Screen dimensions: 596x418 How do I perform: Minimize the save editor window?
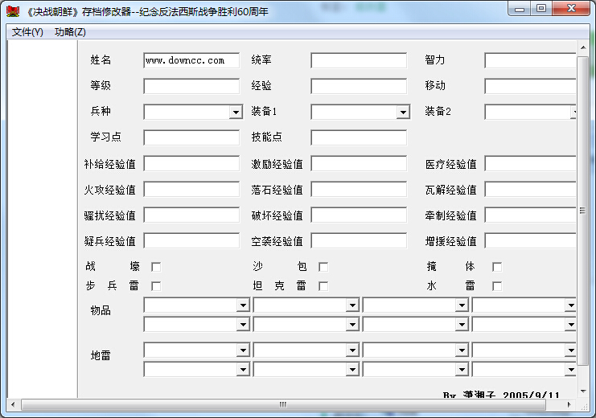520,9
